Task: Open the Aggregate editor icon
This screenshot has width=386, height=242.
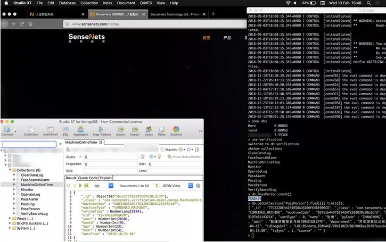Action: 80,131
